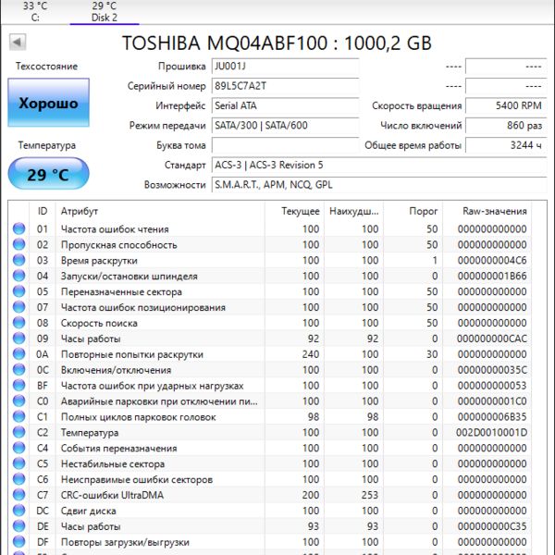
Task: Select Частота ошибок при ударных нагрузках text
Action: tap(153, 386)
